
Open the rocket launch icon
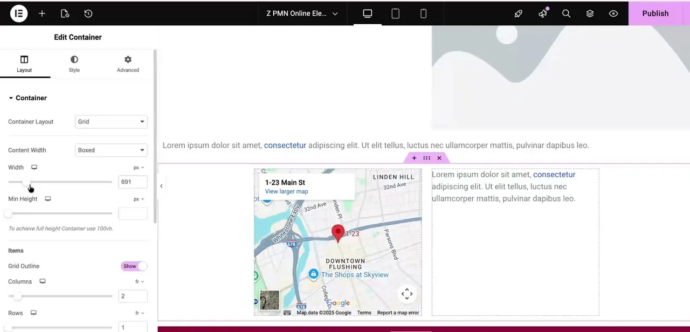point(519,13)
